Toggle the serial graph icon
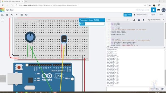Image resolution: width=166 pixels, height=93 pixels. (163, 89)
